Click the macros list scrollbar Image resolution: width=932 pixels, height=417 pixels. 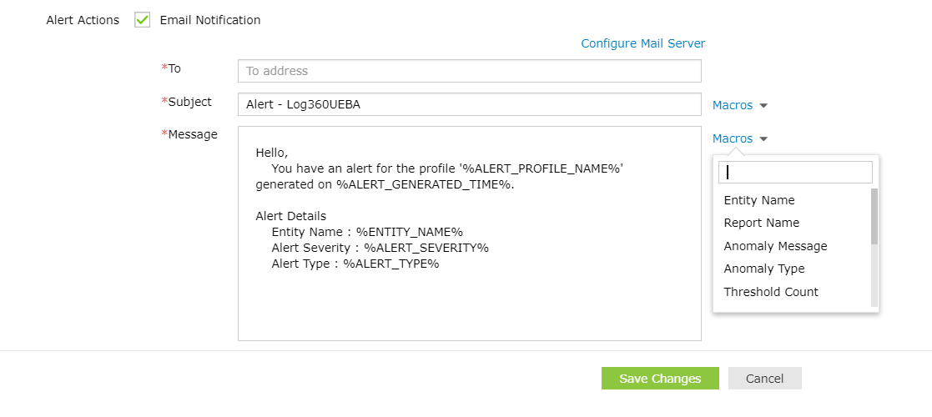click(x=874, y=217)
